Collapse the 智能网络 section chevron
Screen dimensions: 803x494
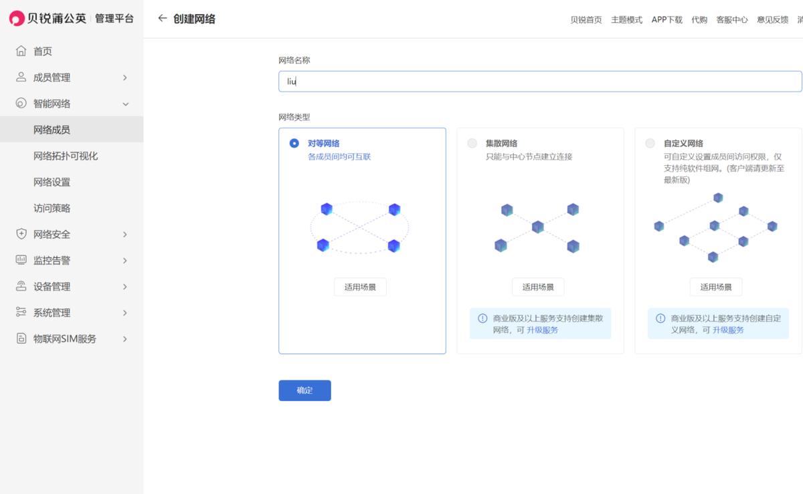pyautogui.click(x=124, y=104)
